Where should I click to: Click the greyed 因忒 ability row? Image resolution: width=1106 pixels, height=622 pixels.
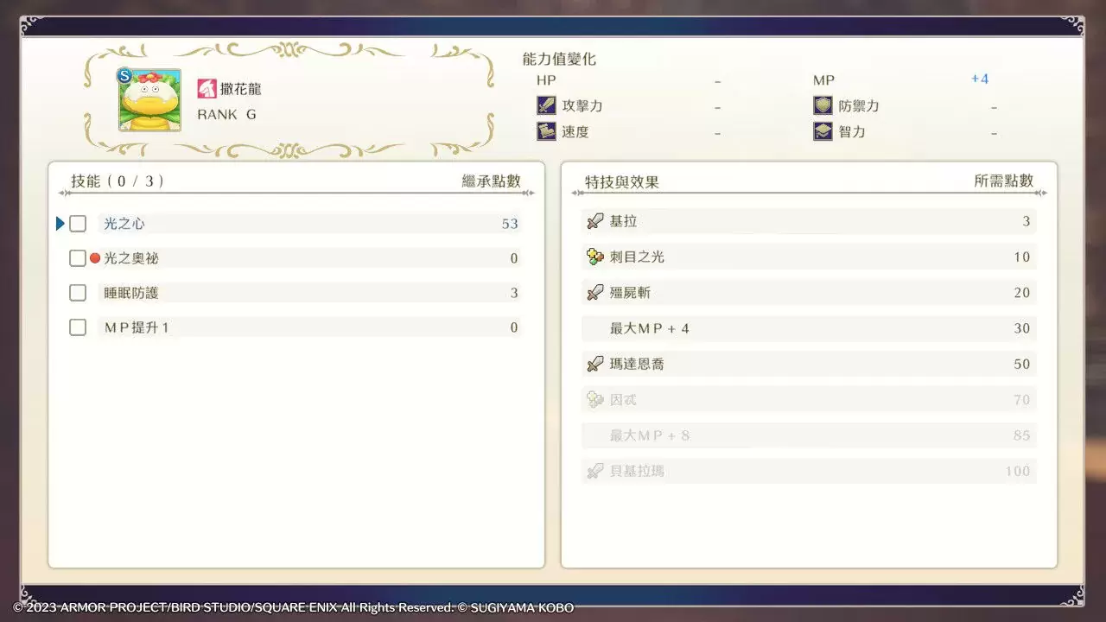click(809, 399)
